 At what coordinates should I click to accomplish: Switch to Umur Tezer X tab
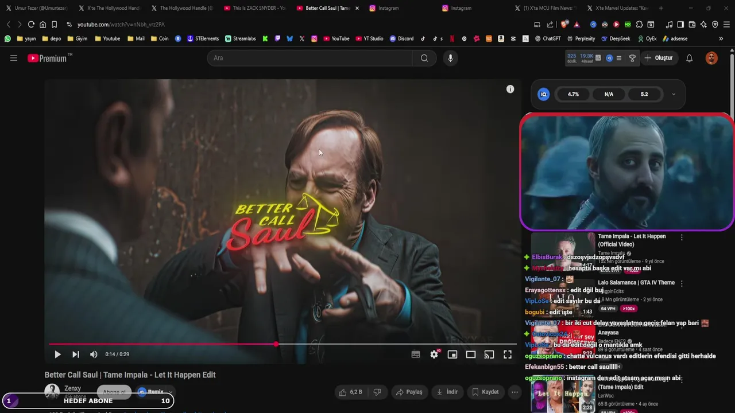click(x=36, y=8)
